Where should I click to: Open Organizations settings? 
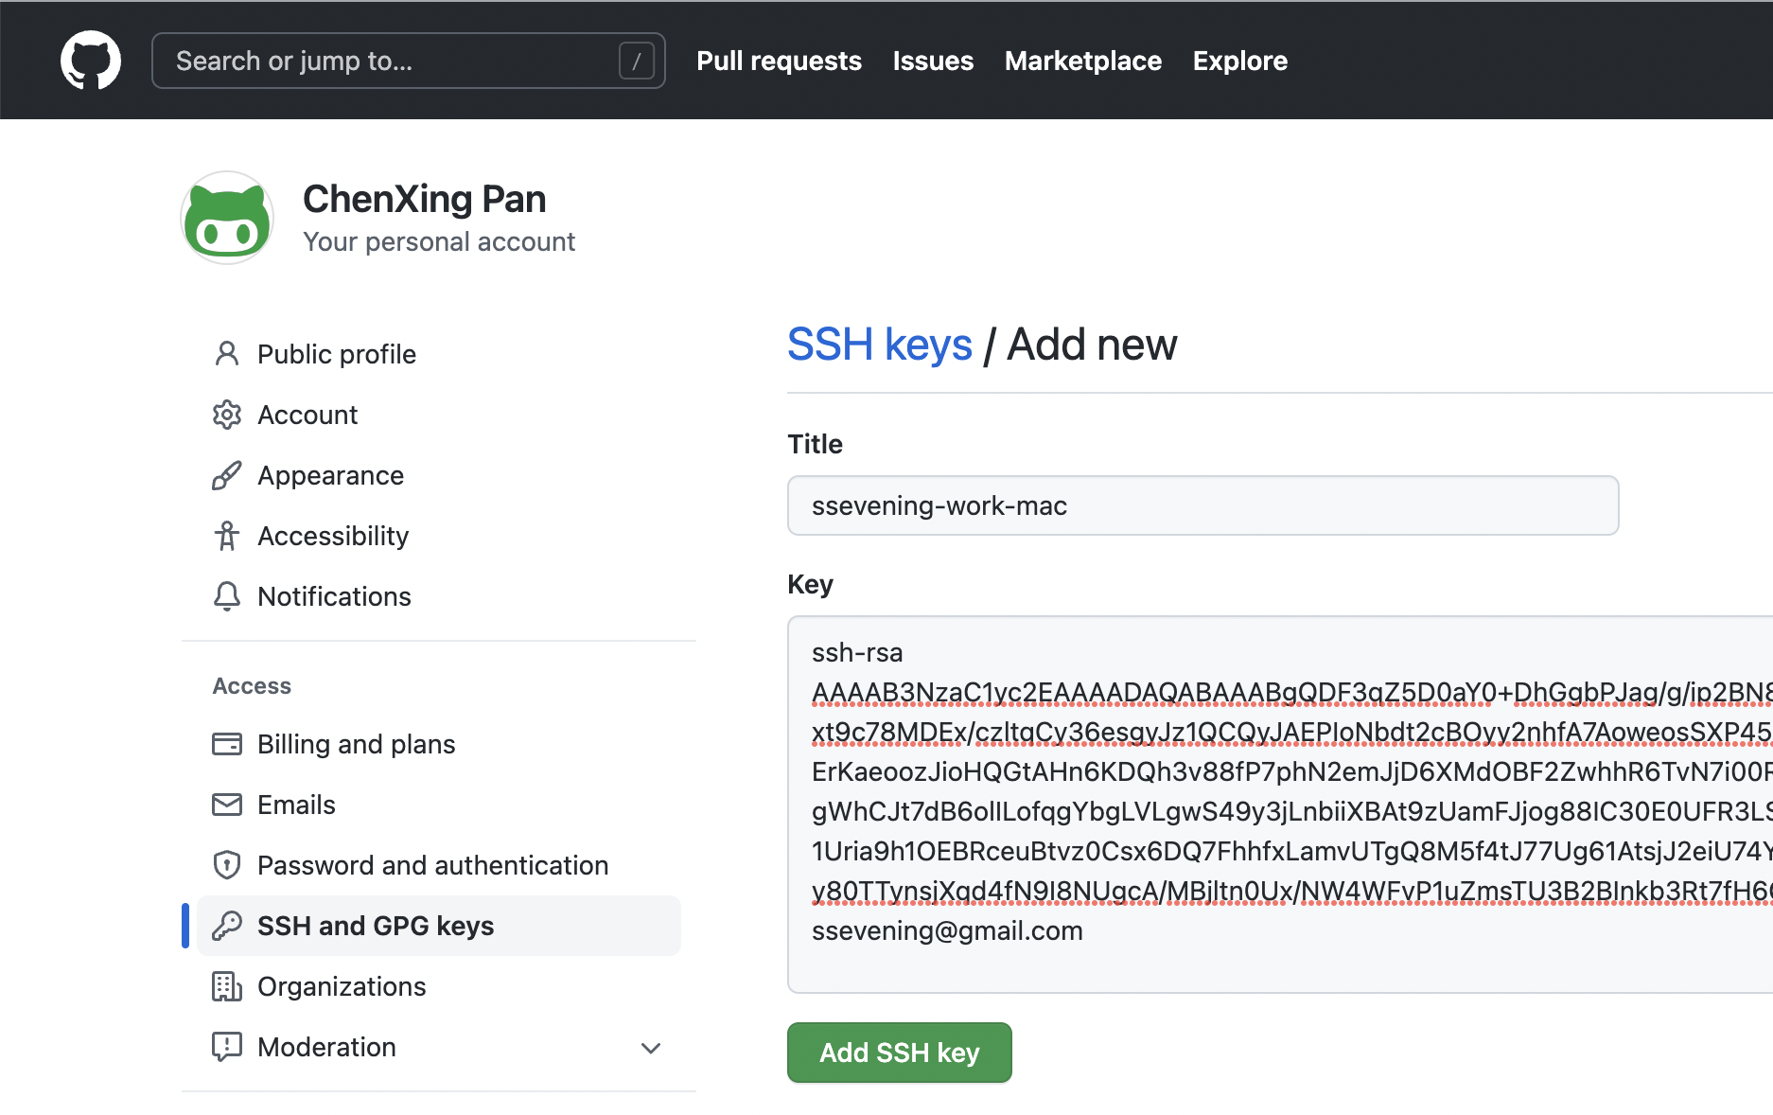click(342, 986)
